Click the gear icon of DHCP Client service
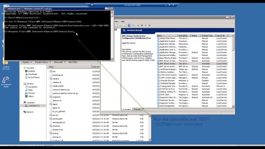 158,95
